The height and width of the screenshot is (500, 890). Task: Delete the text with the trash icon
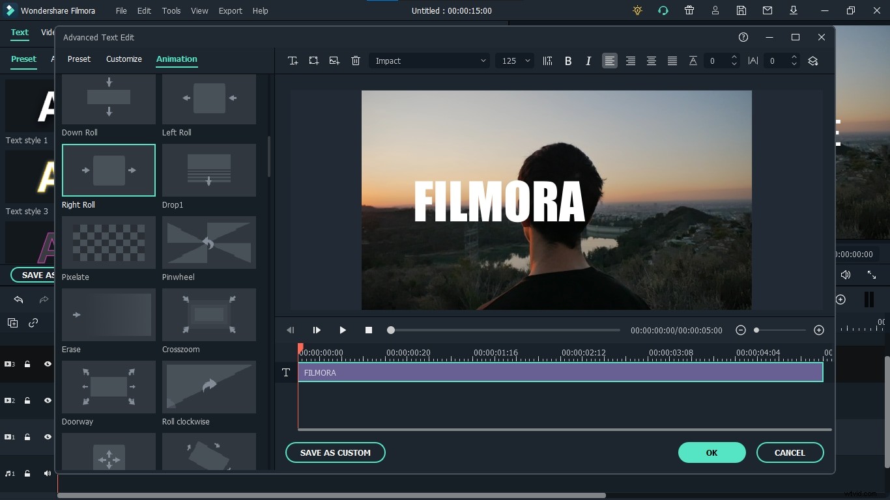click(355, 61)
